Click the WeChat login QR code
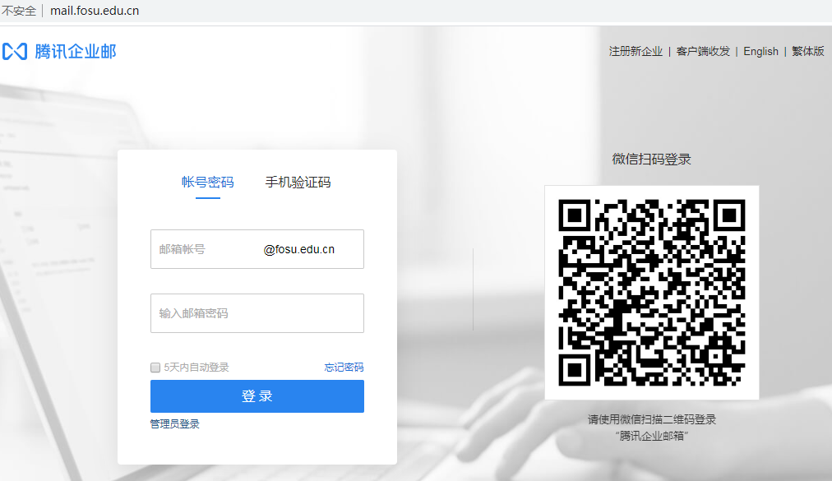 tap(652, 294)
